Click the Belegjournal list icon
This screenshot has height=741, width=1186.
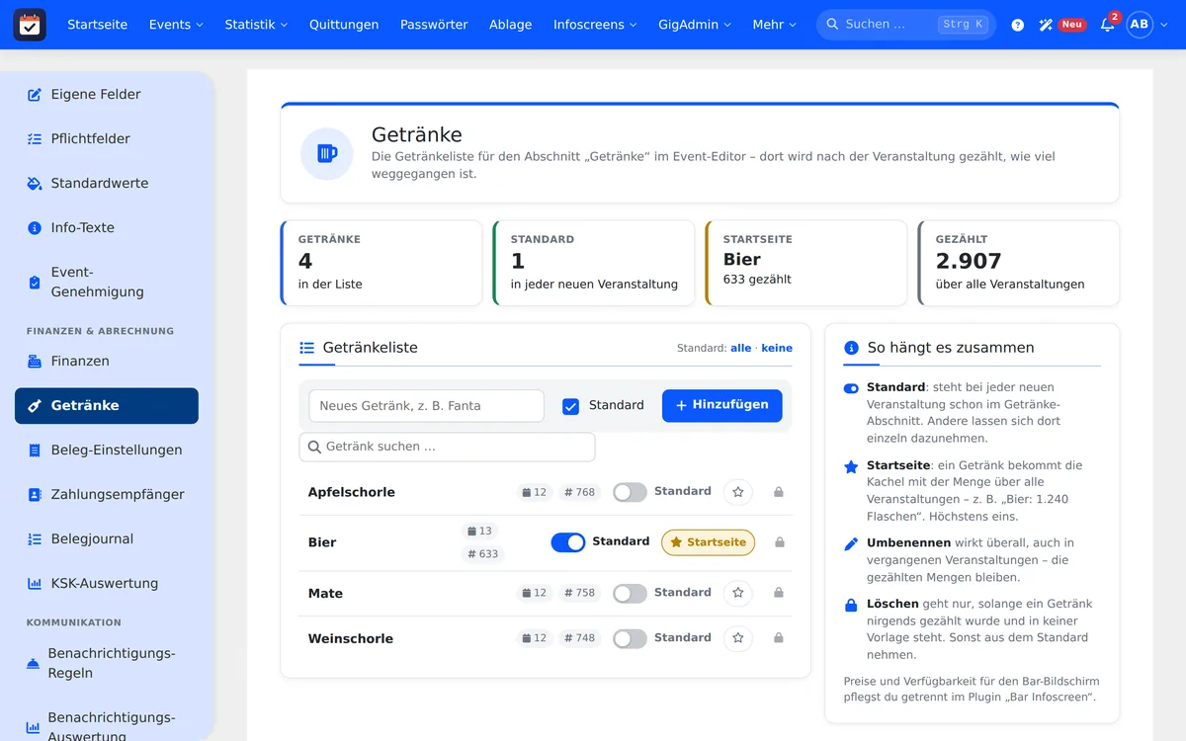[35, 539]
